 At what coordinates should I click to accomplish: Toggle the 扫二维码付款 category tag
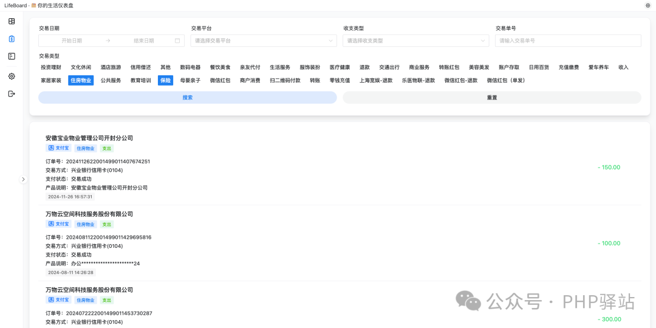click(285, 80)
